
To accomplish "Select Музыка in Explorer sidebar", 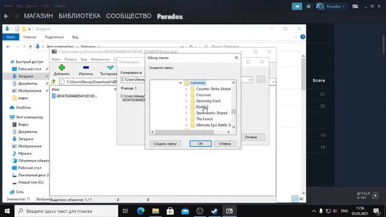I will [x=22, y=154].
